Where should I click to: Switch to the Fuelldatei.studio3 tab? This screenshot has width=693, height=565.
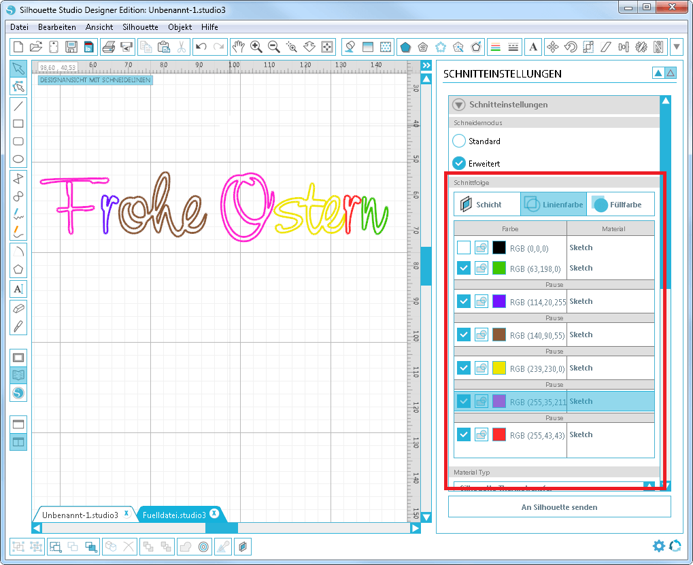pos(174,515)
